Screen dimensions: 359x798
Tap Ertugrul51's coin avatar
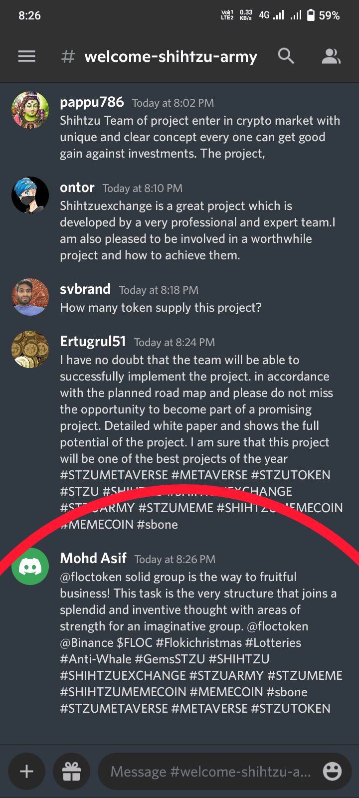tap(30, 349)
